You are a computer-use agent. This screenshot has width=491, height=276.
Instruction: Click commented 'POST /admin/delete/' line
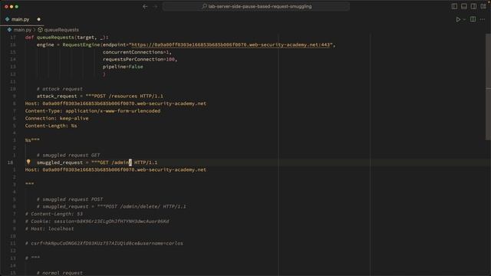pyautogui.click(x=111, y=206)
